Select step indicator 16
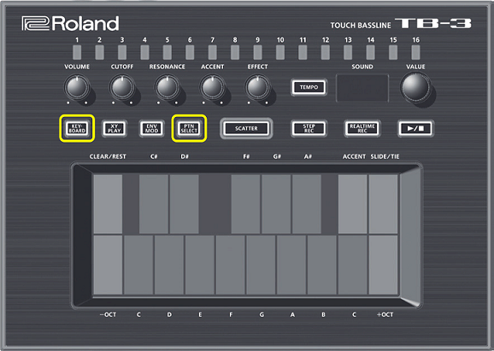The height and width of the screenshot is (351, 494). click(x=416, y=52)
